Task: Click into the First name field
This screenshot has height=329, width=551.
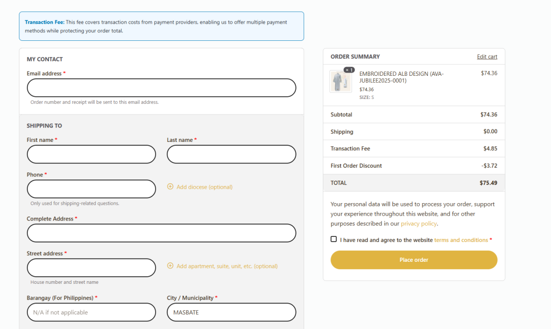Action: [x=91, y=154]
